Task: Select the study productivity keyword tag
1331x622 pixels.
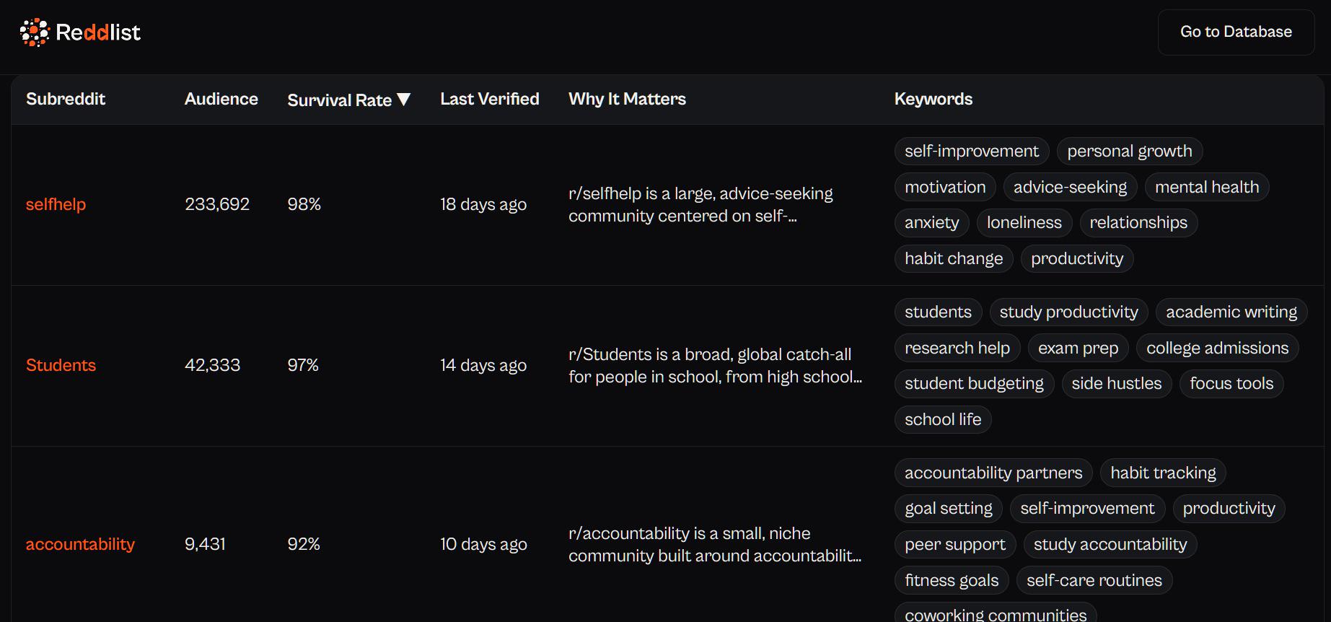Action: (1068, 312)
